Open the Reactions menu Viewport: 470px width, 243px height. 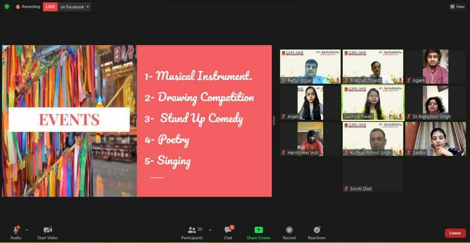(317, 232)
